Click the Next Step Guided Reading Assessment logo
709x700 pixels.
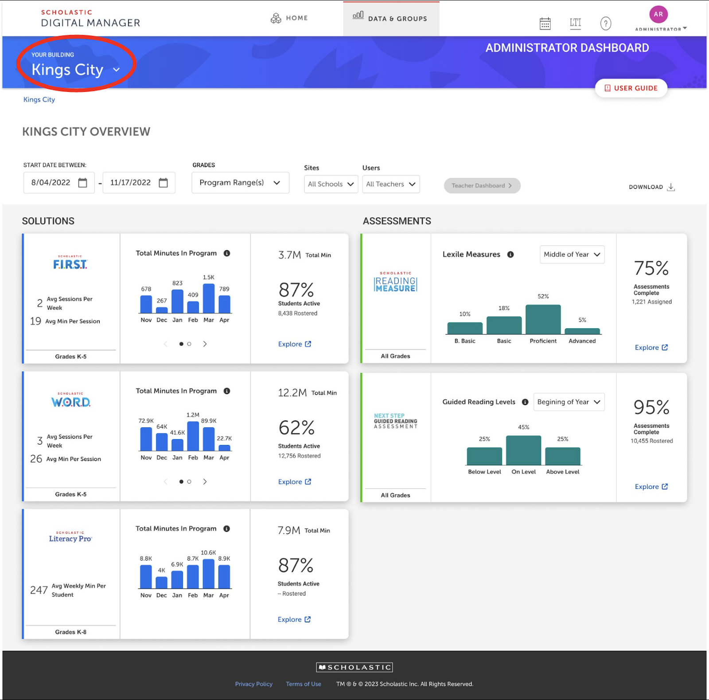pyautogui.click(x=396, y=421)
